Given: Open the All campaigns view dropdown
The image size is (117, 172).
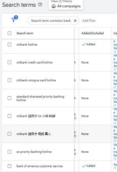Looking at the screenshot, I should click(x=66, y=5).
